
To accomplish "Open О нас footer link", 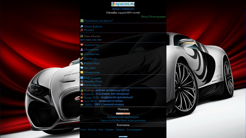I will pyautogui.click(x=83, y=129).
